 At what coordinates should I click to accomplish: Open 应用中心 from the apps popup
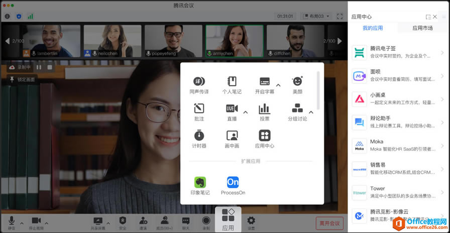pos(265,139)
